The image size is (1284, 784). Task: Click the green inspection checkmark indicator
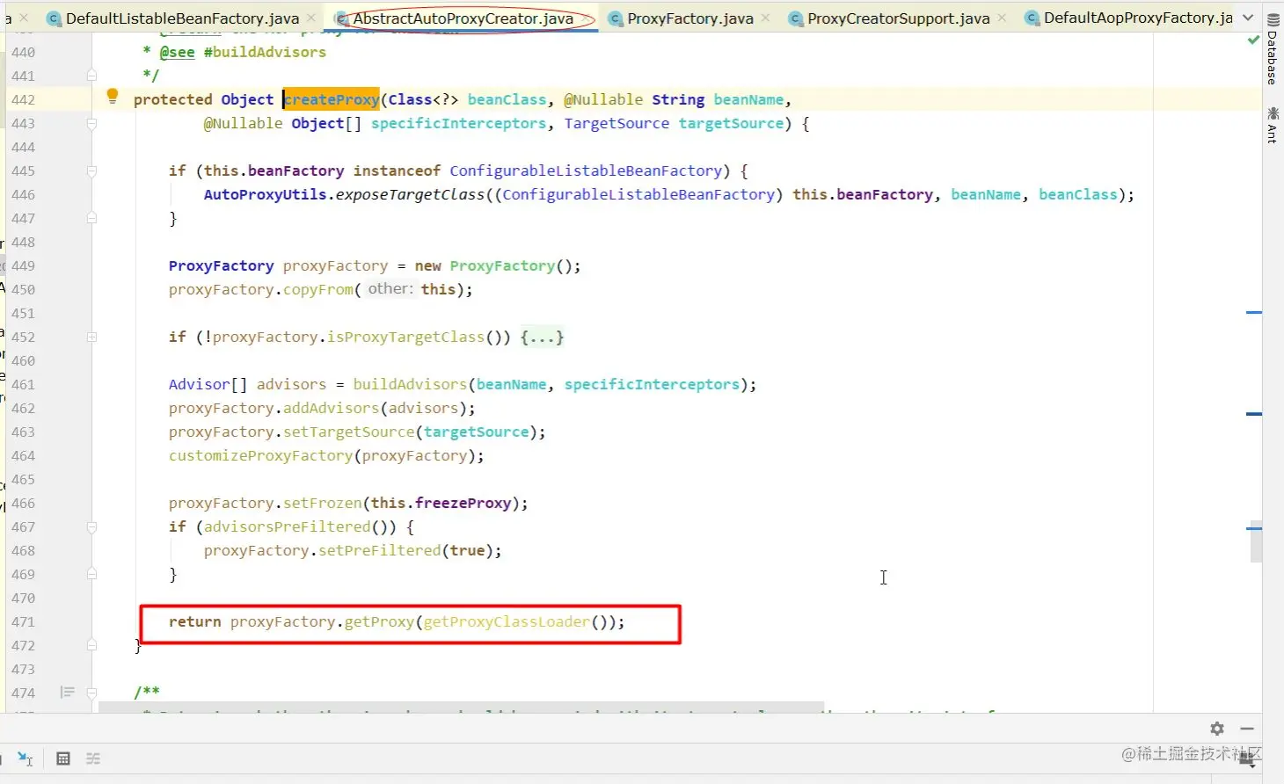pyautogui.click(x=1253, y=40)
